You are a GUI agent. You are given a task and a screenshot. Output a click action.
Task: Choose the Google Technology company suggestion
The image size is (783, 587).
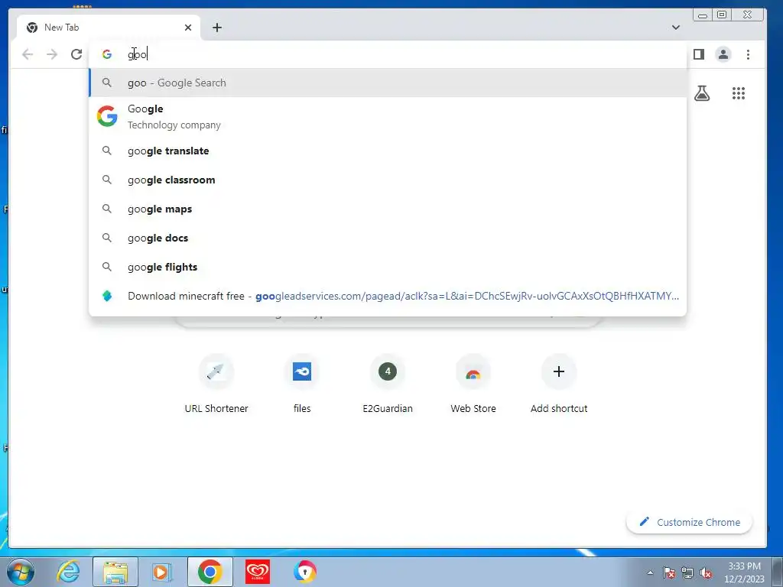pyautogui.click(x=388, y=117)
